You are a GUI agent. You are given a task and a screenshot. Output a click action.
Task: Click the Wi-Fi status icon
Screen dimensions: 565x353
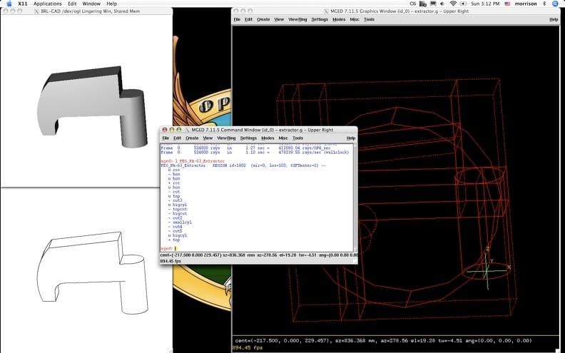(x=453, y=4)
